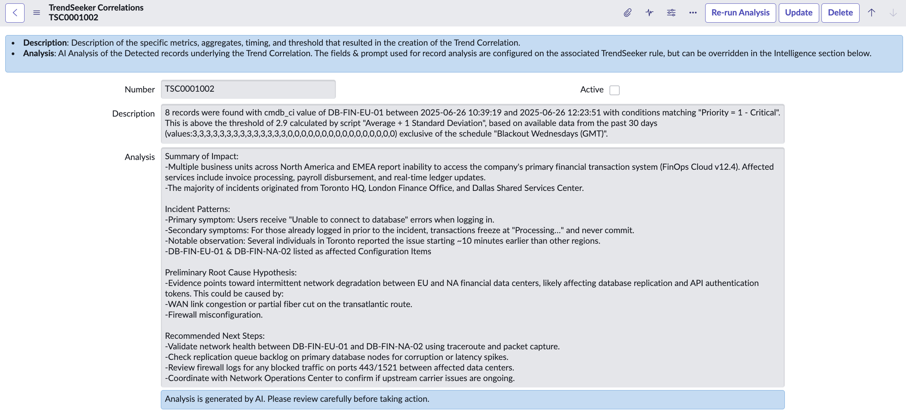The width and height of the screenshot is (906, 415).
Task: Go to previous record with up arrow
Action: point(871,13)
